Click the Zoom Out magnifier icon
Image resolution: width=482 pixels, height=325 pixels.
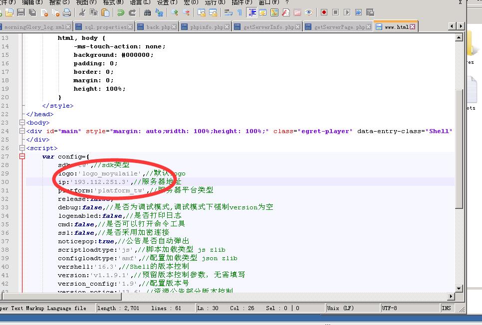pos(186,12)
